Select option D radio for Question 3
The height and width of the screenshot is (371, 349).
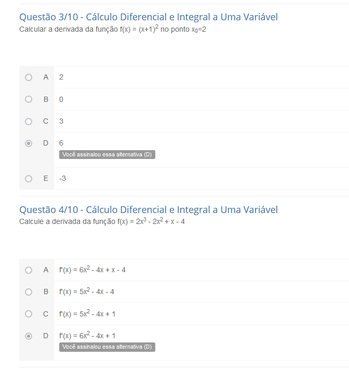(x=29, y=143)
